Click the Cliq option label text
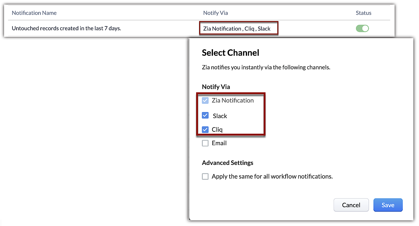 [x=217, y=130]
